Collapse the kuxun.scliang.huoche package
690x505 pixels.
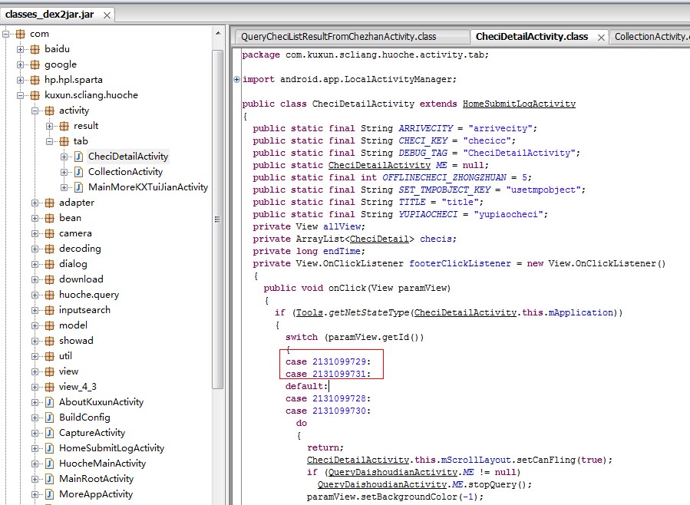tap(21, 95)
